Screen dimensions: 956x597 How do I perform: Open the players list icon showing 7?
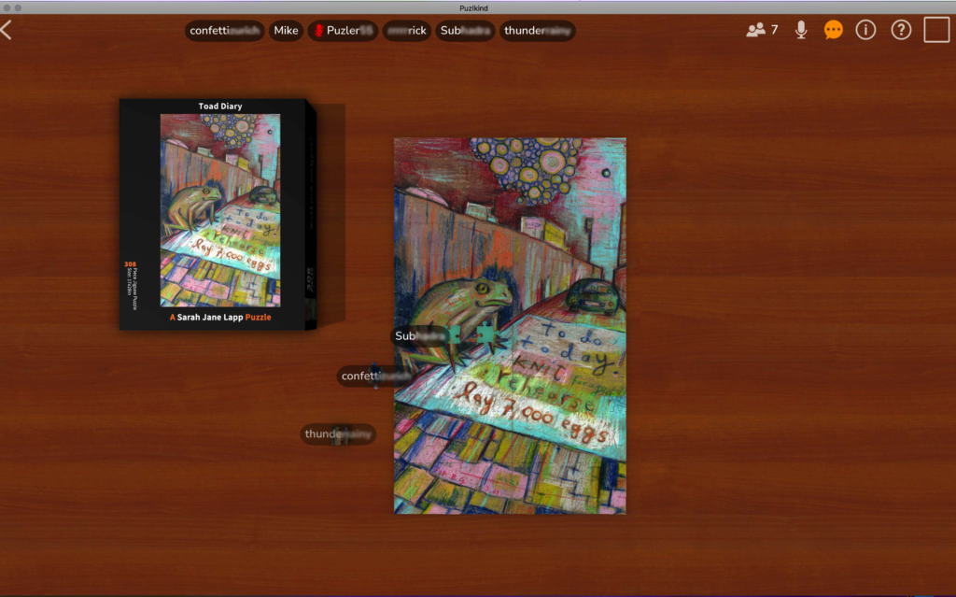click(755, 30)
